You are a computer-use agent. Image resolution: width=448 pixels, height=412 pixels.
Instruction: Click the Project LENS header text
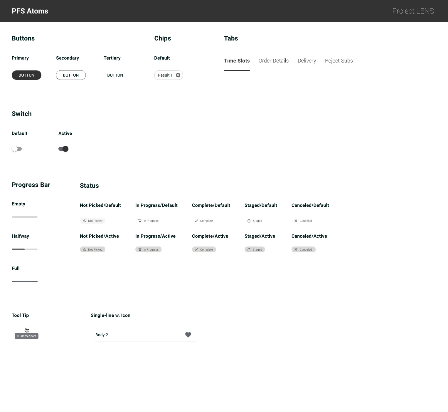tap(413, 11)
